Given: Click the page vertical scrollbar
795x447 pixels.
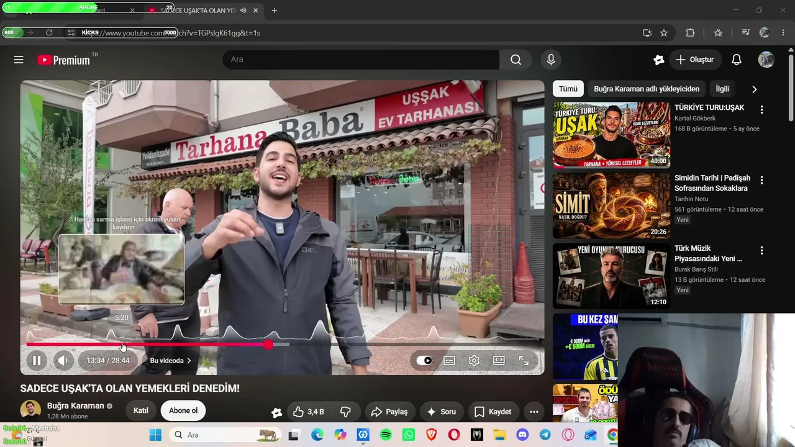Looking at the screenshot, I should point(791,87).
